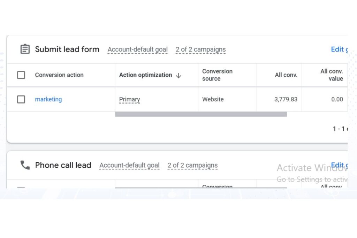Click the horizontal scrollbar under the marketing row
Image resolution: width=357 pixels, height=238 pixels.
pos(201,114)
